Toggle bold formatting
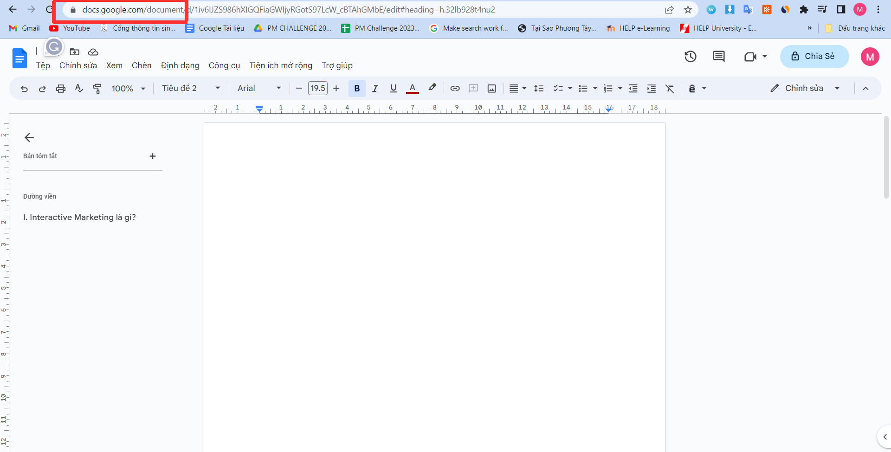The height and width of the screenshot is (452, 891). click(x=357, y=89)
